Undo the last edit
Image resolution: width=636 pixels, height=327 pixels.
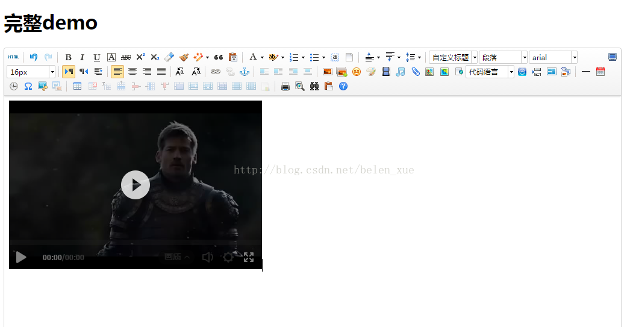pos(34,57)
